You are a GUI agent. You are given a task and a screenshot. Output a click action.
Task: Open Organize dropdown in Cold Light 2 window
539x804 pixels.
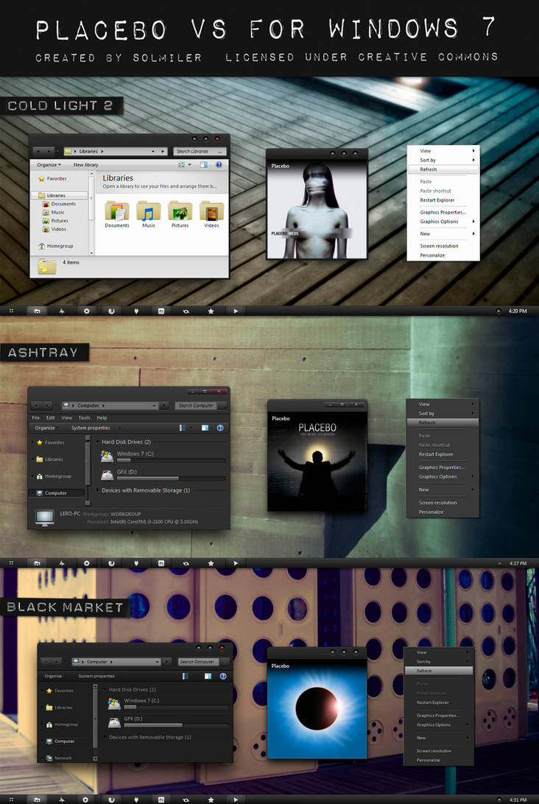tap(49, 165)
